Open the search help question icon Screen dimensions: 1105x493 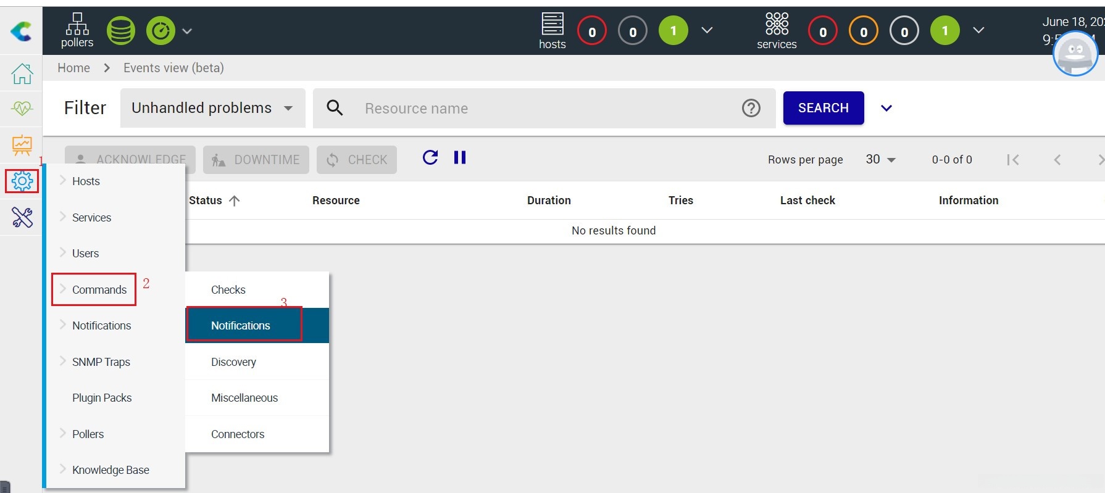(x=751, y=108)
